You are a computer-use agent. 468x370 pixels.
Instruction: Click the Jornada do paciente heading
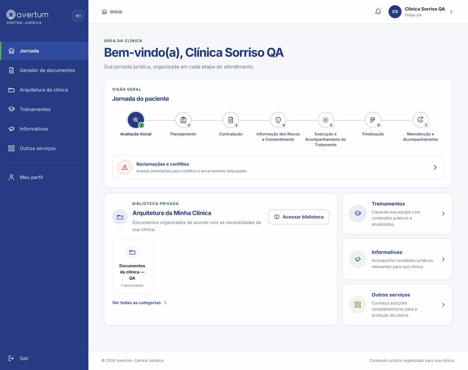140,99
